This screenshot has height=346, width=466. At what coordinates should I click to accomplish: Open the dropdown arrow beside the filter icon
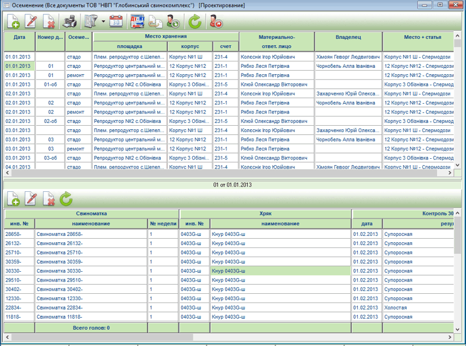tap(103, 22)
